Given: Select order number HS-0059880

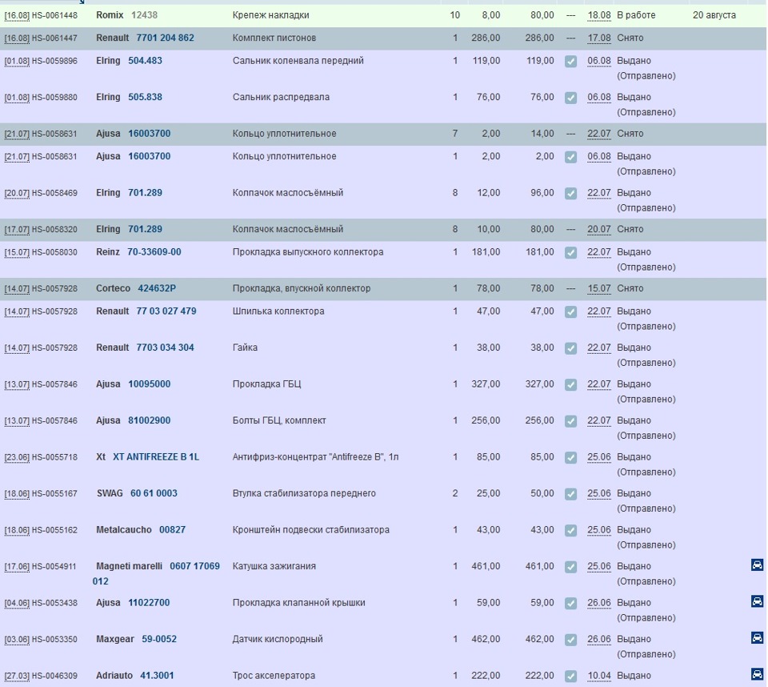Looking at the screenshot, I should [54, 98].
